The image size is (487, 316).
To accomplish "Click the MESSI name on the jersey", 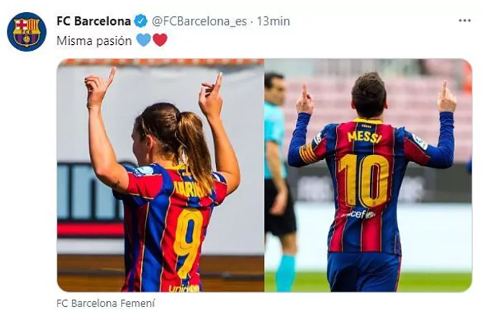I will pyautogui.click(x=365, y=137).
